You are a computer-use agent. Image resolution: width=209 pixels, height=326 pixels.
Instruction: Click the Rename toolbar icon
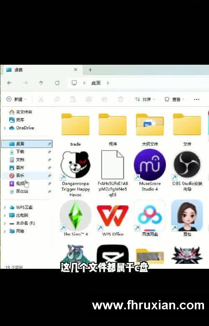pyautogui.click(x=89, y=99)
